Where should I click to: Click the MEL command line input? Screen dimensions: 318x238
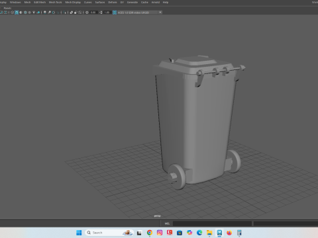212,223
